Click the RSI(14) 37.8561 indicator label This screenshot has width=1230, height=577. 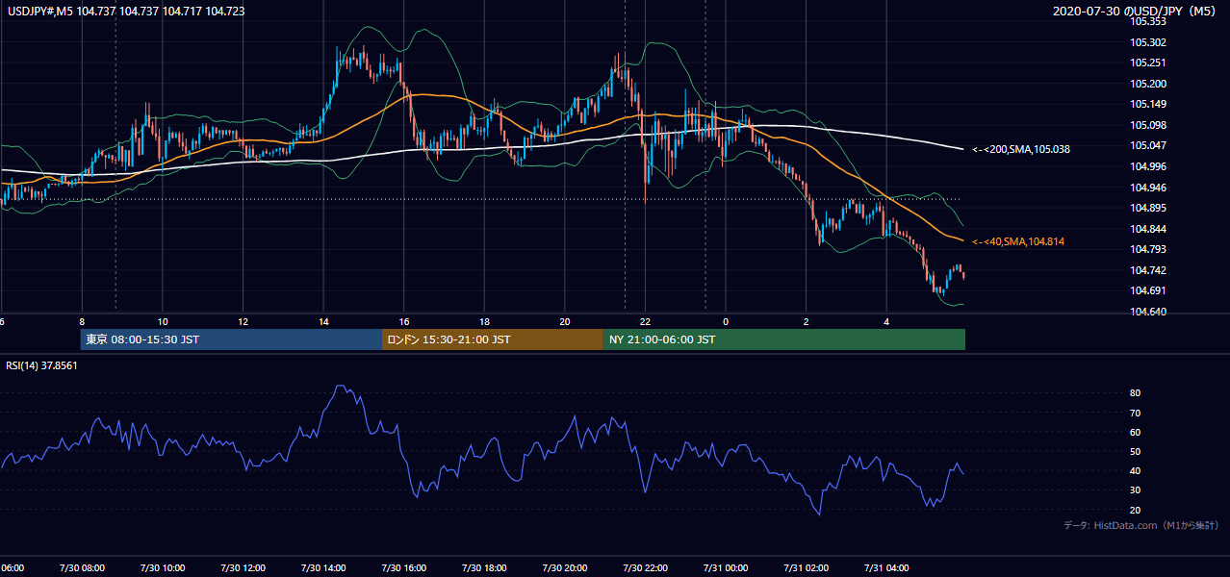pos(42,365)
